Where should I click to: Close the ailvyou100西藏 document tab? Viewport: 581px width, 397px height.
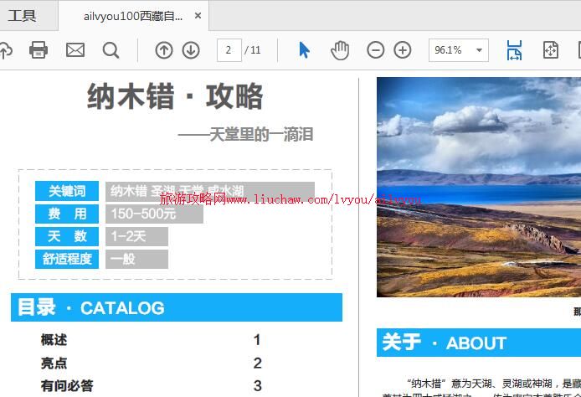coord(198,15)
